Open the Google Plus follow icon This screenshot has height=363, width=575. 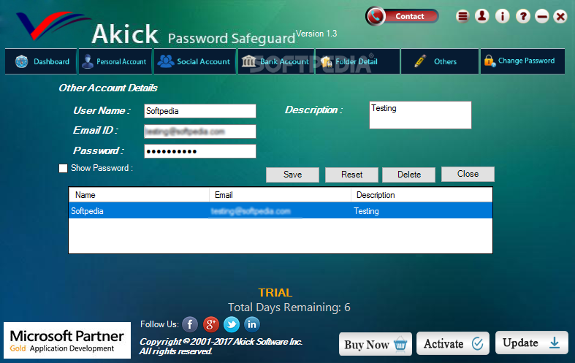(x=211, y=324)
